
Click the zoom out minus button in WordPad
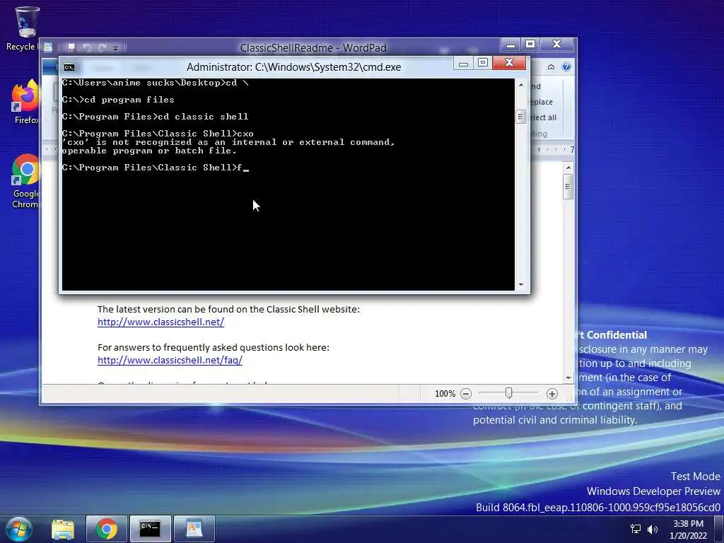(466, 394)
